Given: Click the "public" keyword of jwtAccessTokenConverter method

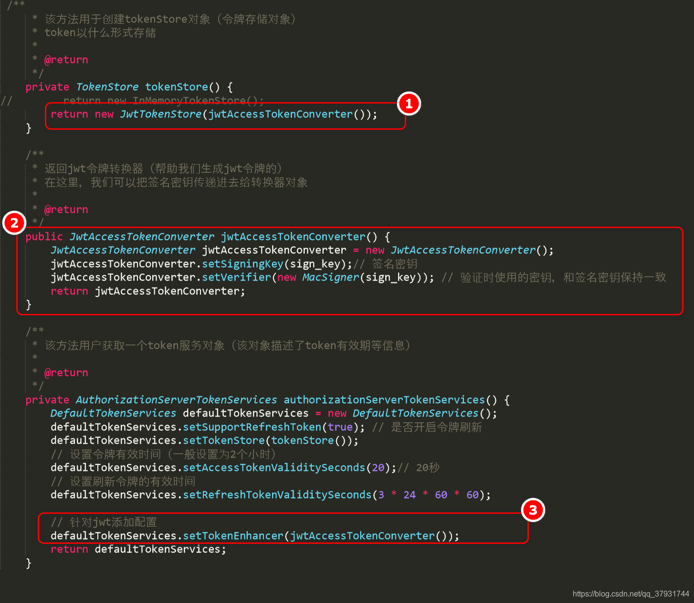Looking at the screenshot, I should point(44,237).
